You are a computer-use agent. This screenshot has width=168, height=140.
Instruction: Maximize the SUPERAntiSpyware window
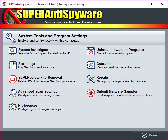pyautogui.click(x=150, y=4)
